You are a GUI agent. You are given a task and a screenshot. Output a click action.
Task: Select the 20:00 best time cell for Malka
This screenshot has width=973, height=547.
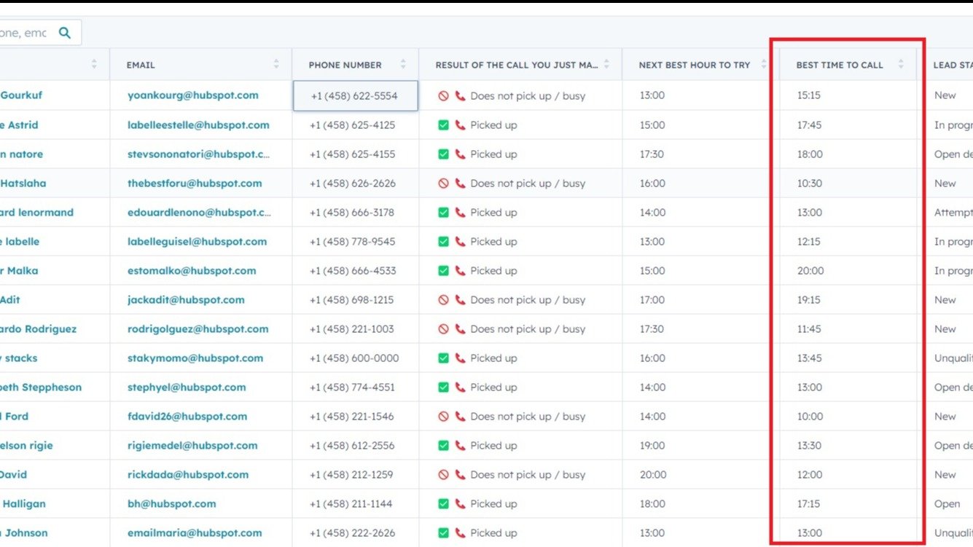click(x=810, y=271)
